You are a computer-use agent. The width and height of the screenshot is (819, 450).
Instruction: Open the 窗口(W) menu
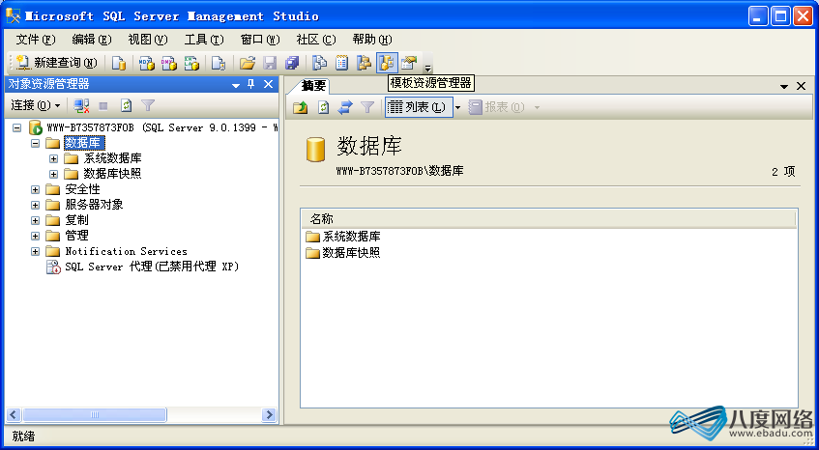coord(260,40)
